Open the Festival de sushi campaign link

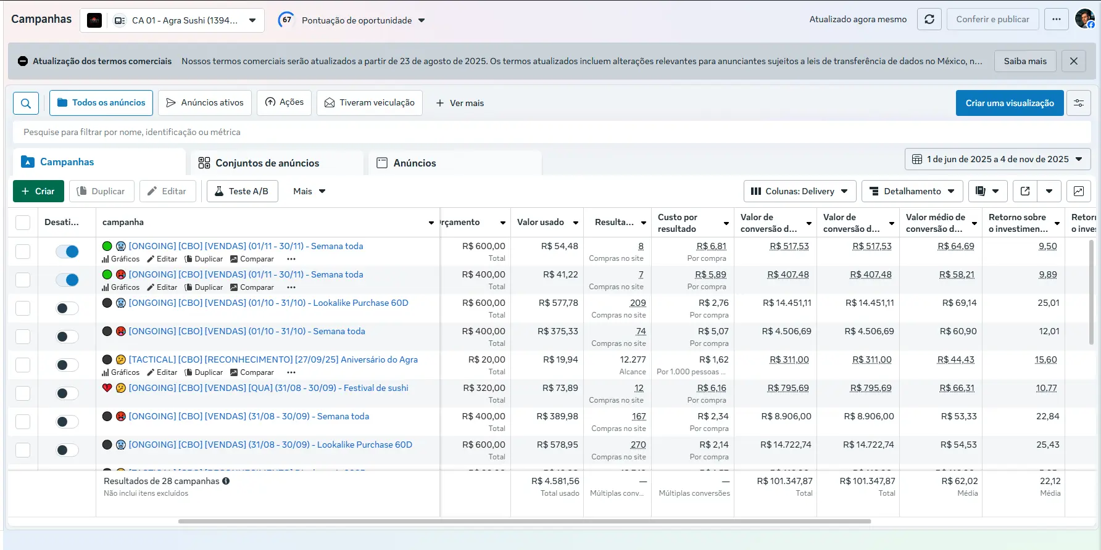tap(268, 388)
